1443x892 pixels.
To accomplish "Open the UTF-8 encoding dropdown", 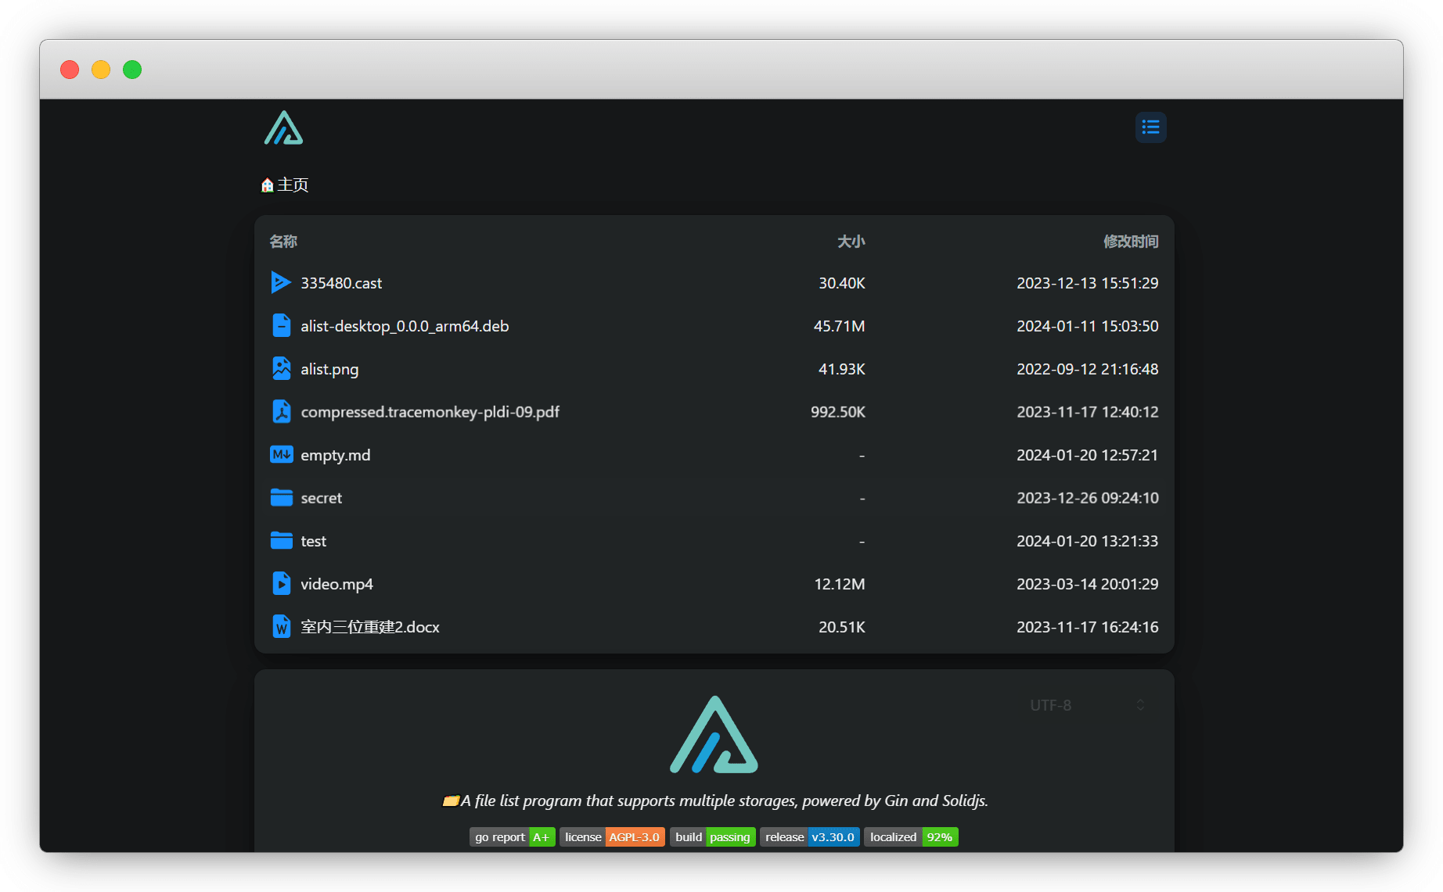I will tap(1087, 705).
